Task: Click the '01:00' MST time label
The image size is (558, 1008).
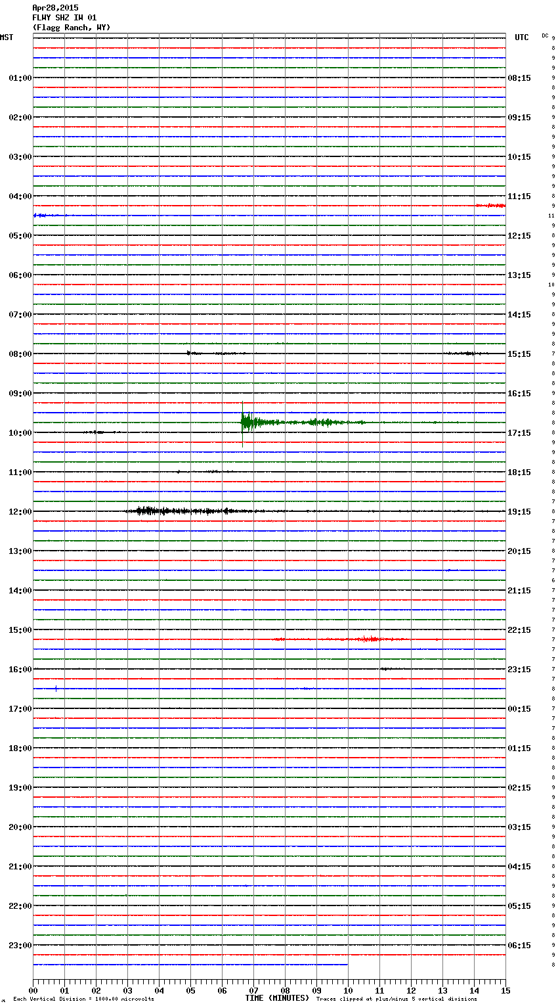Action: pos(20,78)
